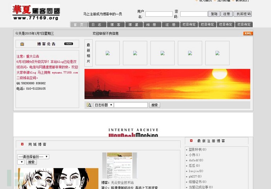The height and width of the screenshot is (189, 271).
Task: Open the 小伟 (1) blog entry
Action: click(194, 155)
